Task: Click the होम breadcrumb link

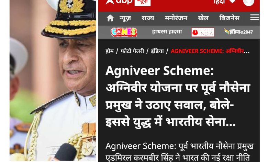Action: (110, 51)
